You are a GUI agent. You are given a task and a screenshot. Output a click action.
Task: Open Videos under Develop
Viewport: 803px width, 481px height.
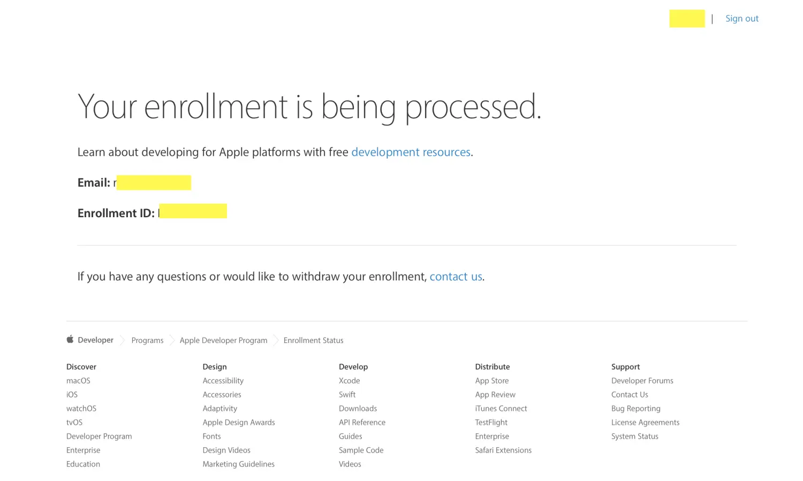[350, 464]
